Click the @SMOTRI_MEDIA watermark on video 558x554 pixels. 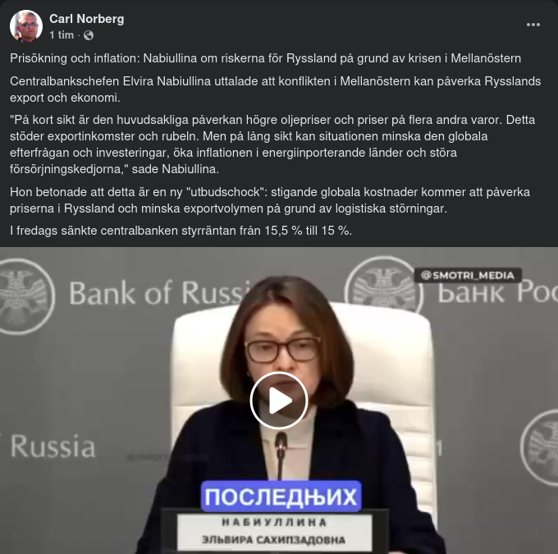coord(468,275)
